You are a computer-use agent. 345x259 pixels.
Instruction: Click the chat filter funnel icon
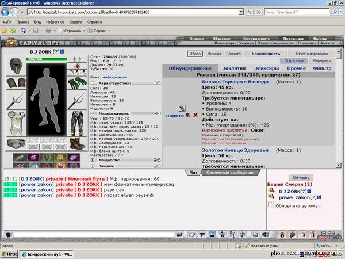[202, 235]
